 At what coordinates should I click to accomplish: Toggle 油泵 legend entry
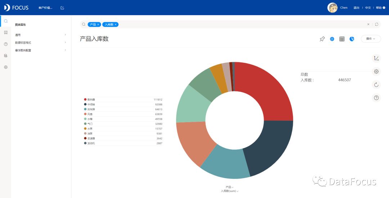[x=88, y=133]
